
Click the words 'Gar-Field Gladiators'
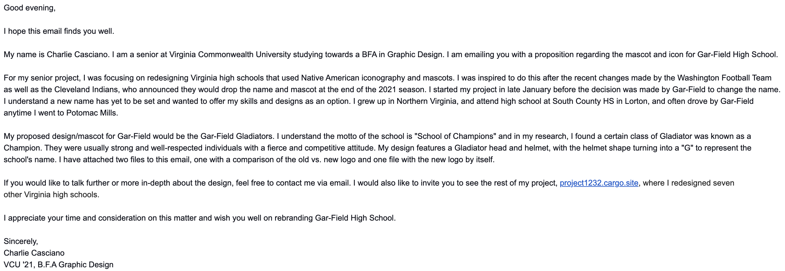tap(237, 136)
